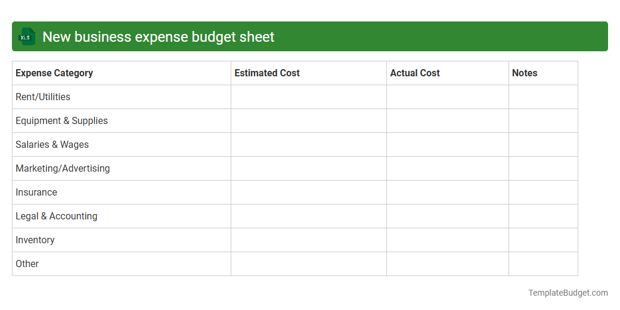The width and height of the screenshot is (620, 310).
Task: Click Estimated Cost cell for Inventory
Action: click(309, 240)
